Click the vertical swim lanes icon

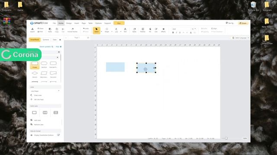(x=45, y=112)
